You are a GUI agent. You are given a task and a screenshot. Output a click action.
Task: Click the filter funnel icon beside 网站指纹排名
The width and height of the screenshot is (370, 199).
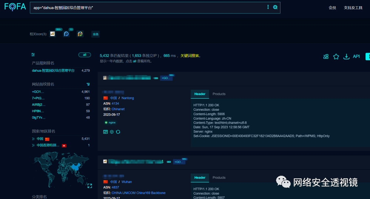(88, 84)
